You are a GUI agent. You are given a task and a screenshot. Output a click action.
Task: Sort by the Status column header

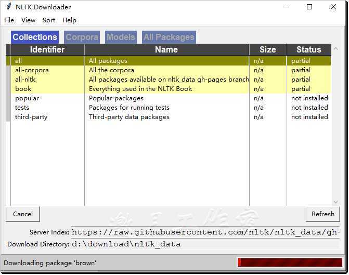[309, 49]
